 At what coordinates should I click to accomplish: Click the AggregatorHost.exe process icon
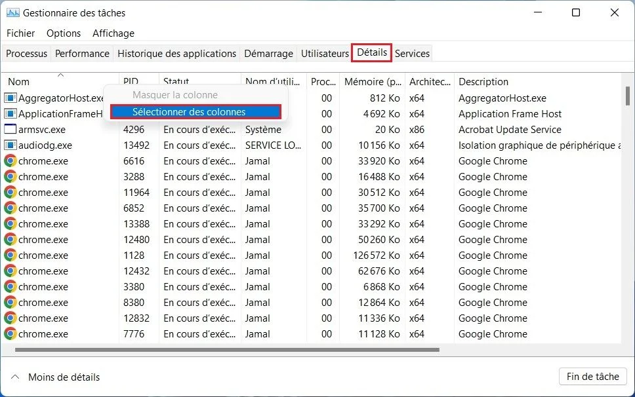pos(10,98)
